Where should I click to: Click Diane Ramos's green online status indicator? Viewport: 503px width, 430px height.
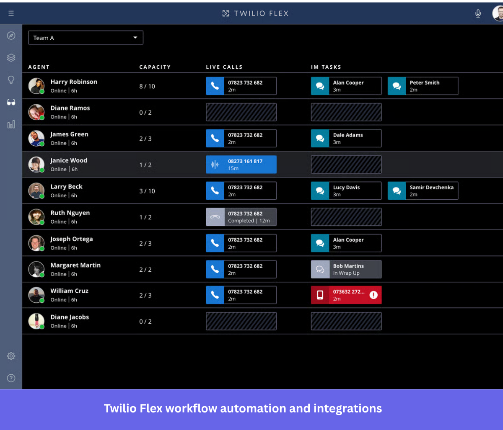click(42, 118)
